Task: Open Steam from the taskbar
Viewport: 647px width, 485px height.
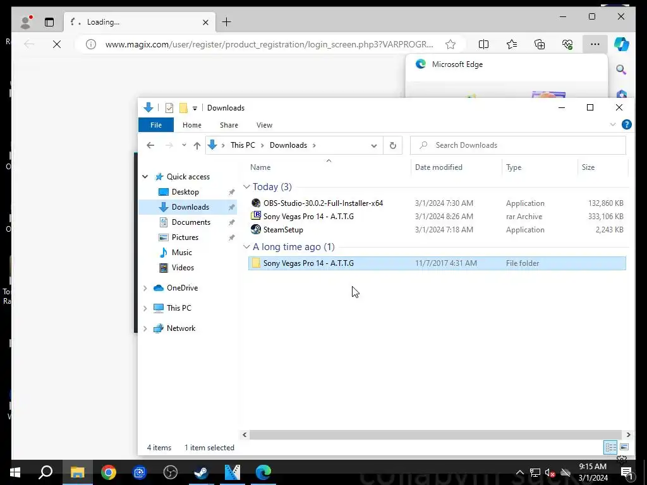Action: click(x=202, y=472)
